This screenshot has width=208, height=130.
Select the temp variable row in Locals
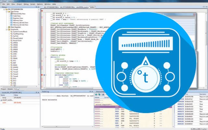[20, 97]
